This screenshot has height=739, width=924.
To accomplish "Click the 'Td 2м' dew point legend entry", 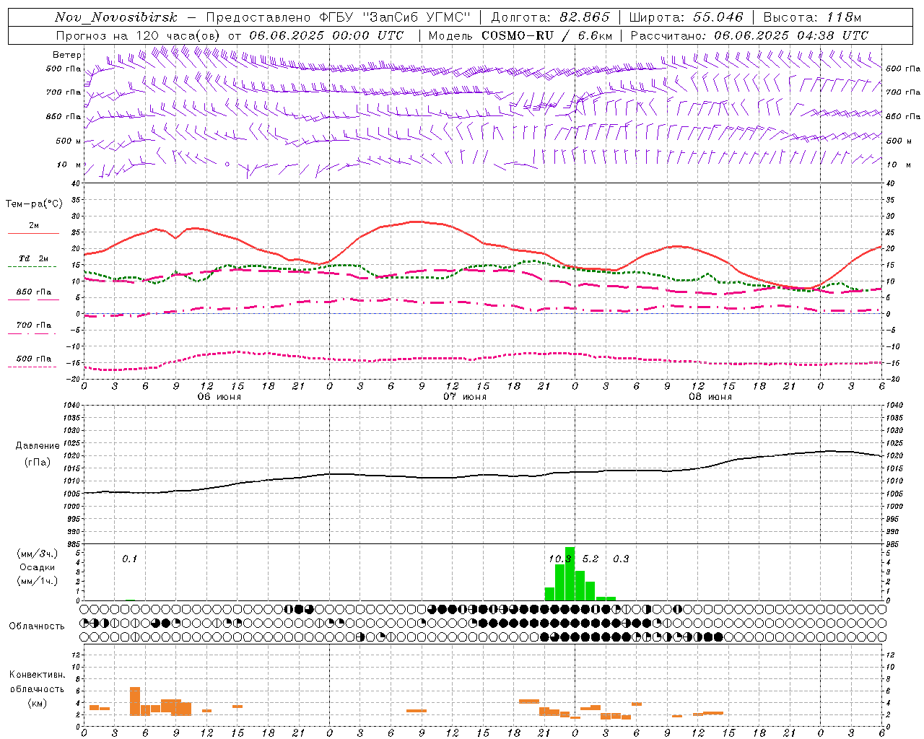I will (33, 258).
